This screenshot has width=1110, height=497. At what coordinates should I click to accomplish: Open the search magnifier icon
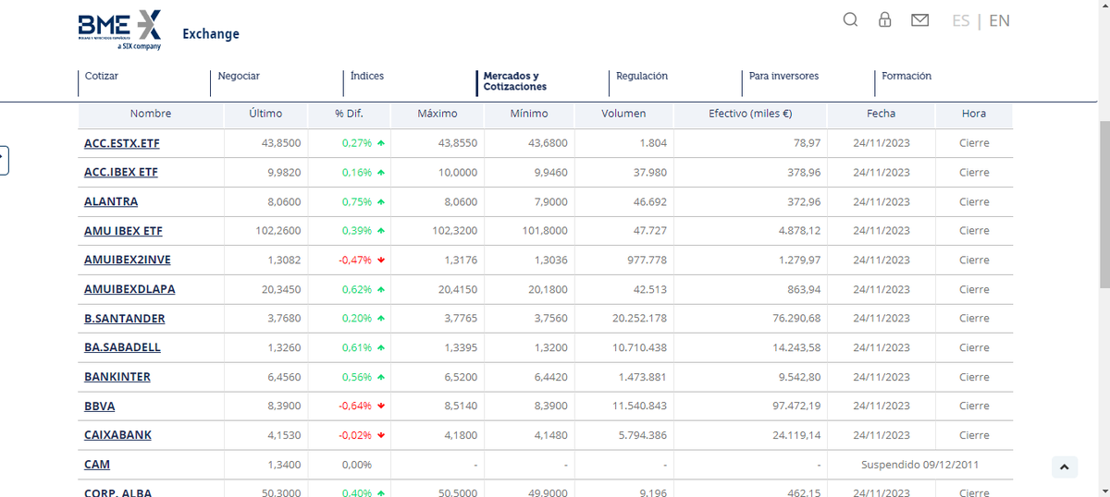point(850,19)
